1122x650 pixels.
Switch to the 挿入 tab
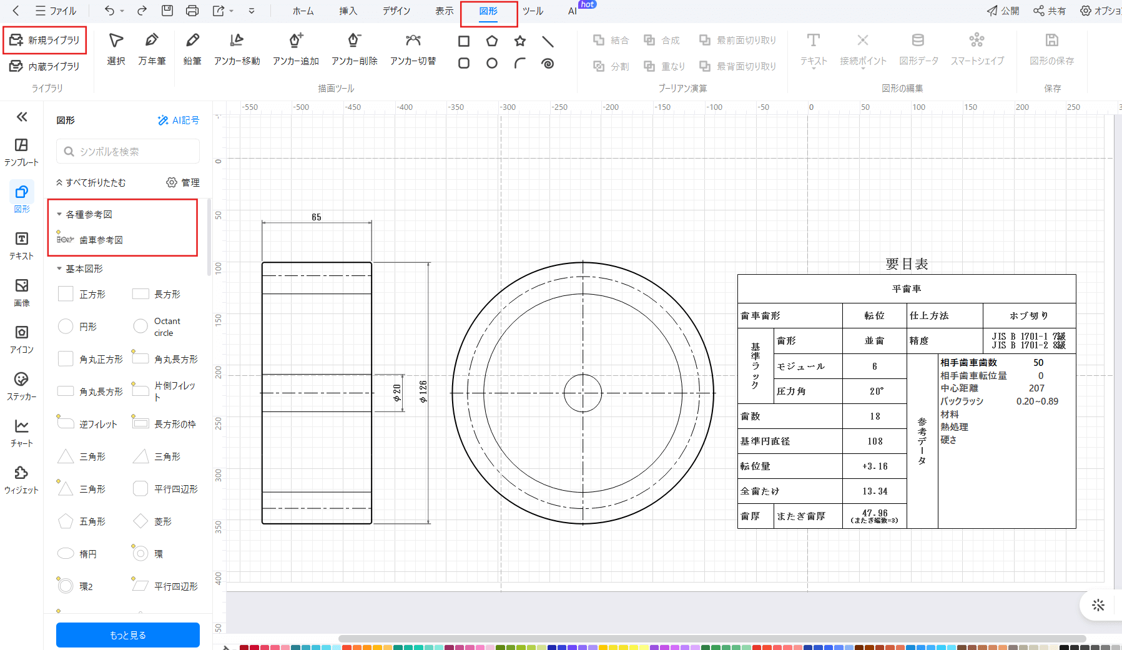pos(348,11)
